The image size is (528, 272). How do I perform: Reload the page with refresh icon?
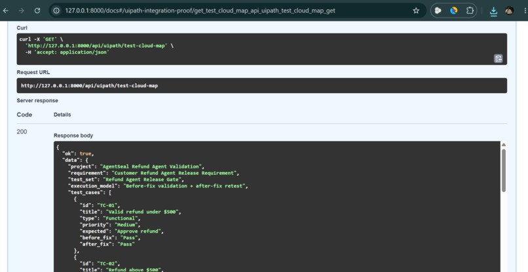(x=37, y=10)
